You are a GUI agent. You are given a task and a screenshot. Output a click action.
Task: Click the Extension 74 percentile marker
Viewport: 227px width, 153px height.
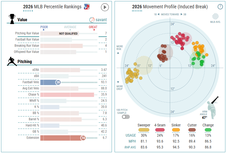tap(83, 138)
